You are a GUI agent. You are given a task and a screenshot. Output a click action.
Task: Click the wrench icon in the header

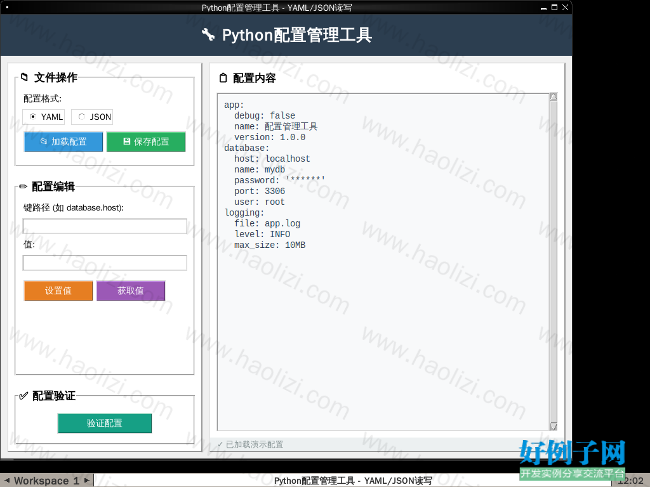pos(208,35)
